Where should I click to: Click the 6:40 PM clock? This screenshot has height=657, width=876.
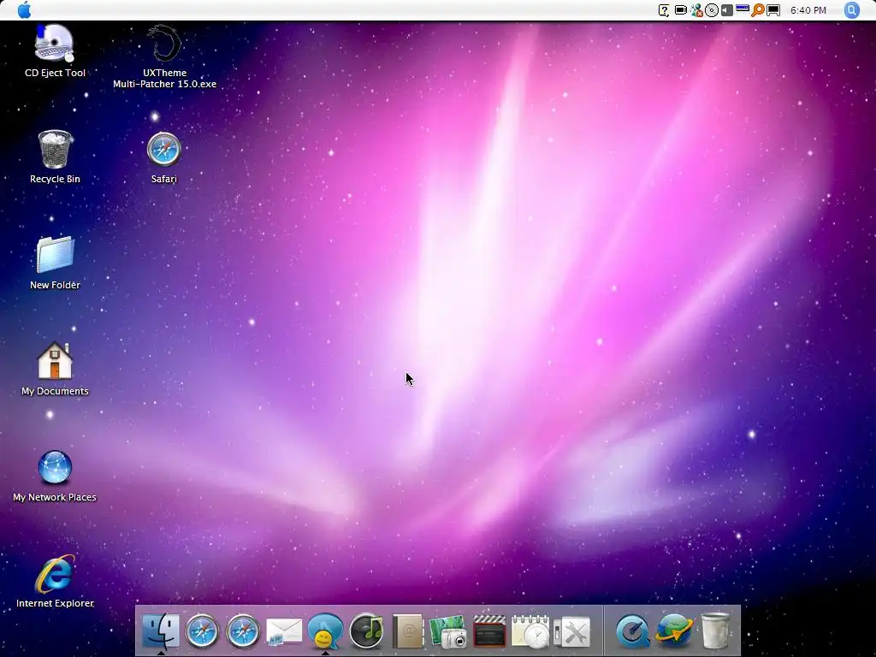pyautogui.click(x=808, y=10)
